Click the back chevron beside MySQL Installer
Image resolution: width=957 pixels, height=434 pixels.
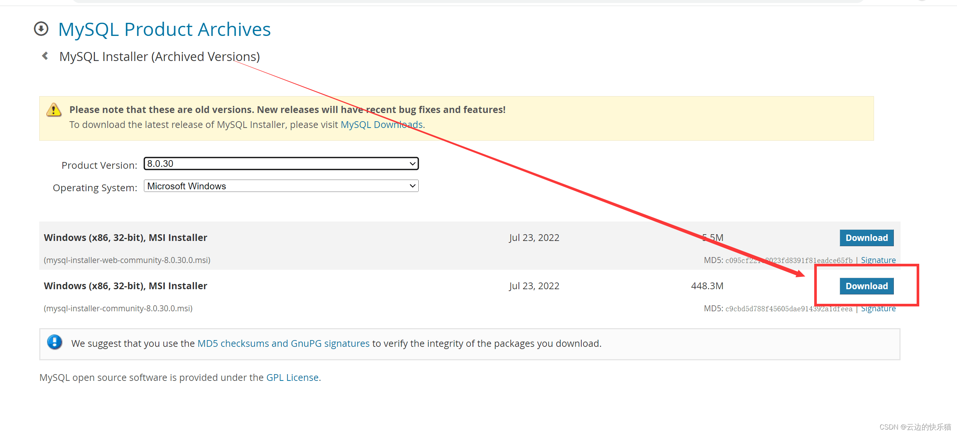[x=45, y=56]
